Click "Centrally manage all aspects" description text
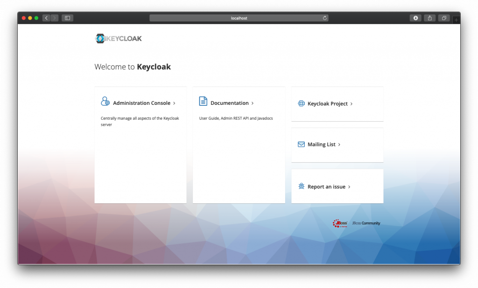Screen dimensions: 478x288 (140, 121)
